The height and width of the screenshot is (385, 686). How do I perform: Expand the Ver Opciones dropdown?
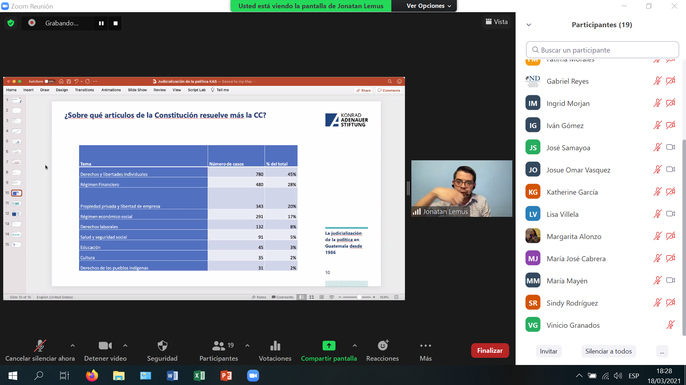(x=429, y=6)
